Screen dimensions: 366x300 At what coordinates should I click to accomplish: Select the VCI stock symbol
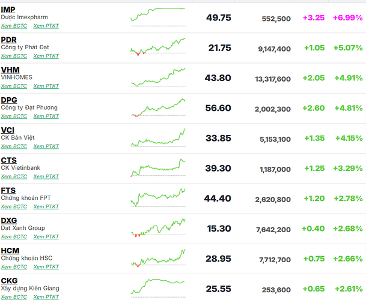8,130
